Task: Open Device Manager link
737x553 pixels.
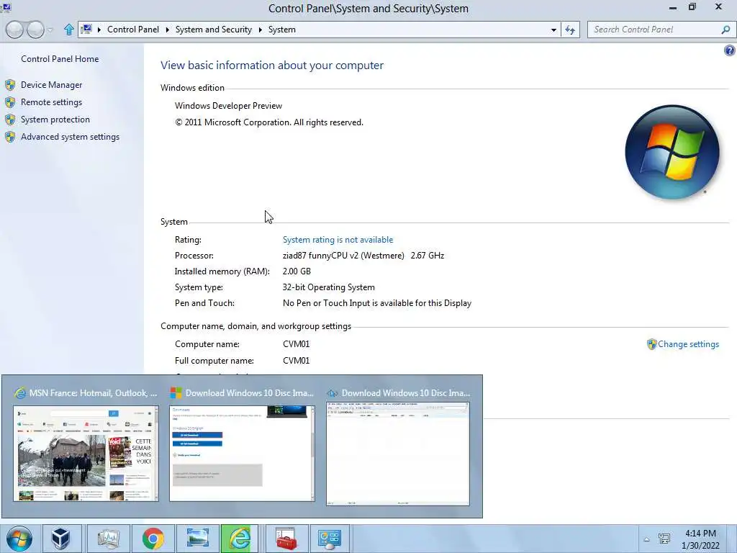Action: (51, 85)
